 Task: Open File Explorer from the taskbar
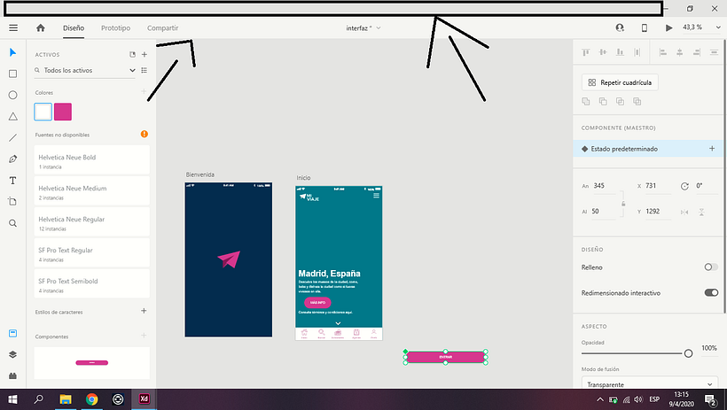(x=66, y=398)
